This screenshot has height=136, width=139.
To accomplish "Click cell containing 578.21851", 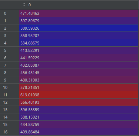I will [x=79, y=87].
